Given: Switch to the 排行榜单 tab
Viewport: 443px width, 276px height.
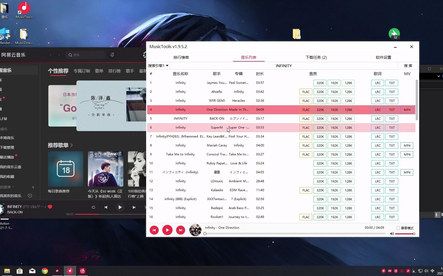Looking at the screenshot, I should [181, 57].
